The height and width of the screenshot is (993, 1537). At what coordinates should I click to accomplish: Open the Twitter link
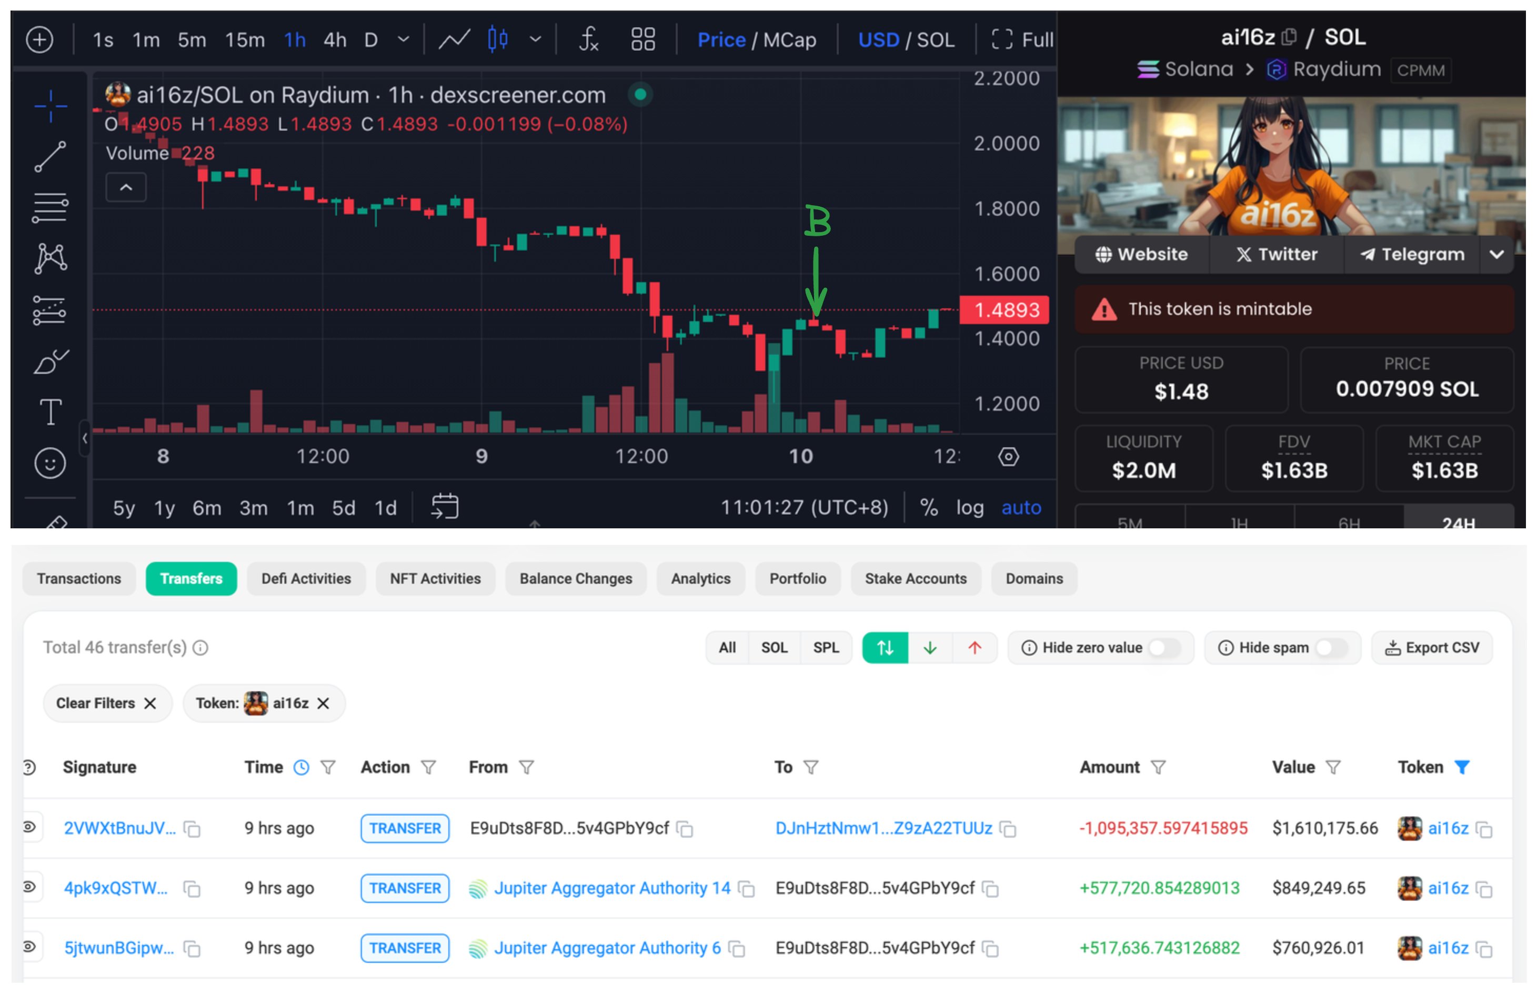click(1277, 255)
